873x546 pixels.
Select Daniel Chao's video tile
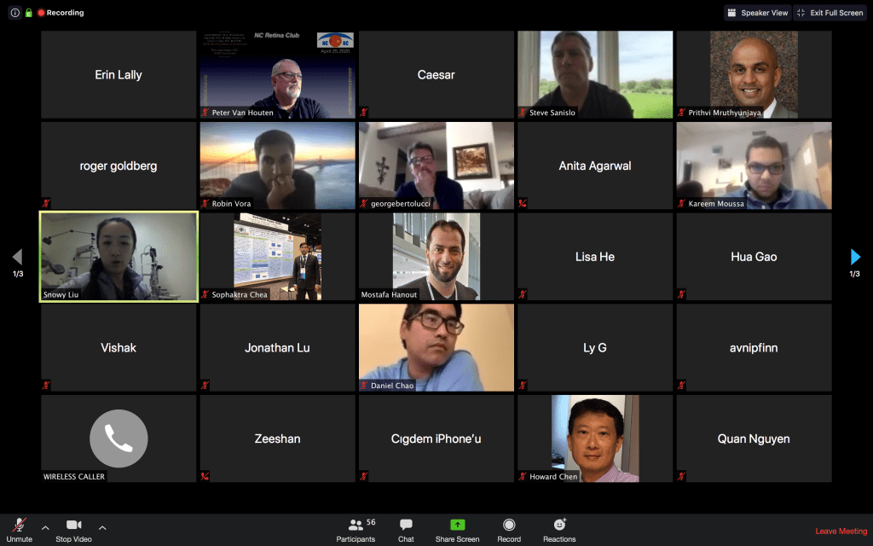tap(436, 347)
